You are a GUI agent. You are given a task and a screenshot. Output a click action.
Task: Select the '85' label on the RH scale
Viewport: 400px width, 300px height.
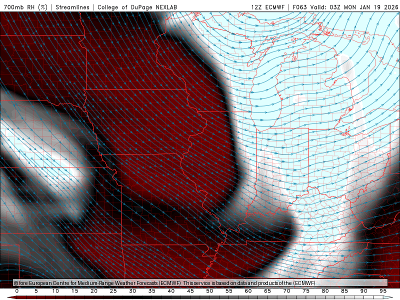click(344, 291)
